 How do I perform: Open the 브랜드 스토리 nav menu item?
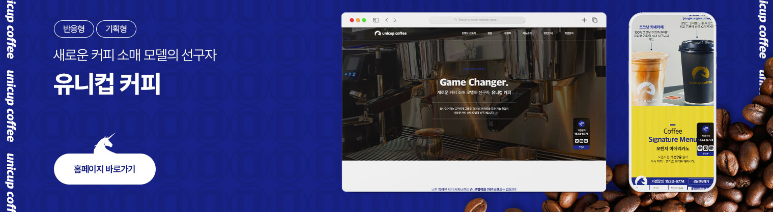point(469,34)
